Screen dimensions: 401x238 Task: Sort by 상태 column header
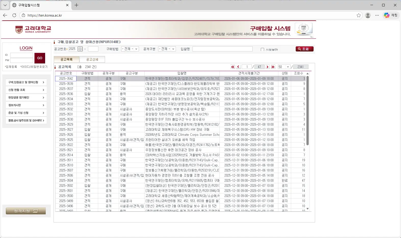pos(285,73)
